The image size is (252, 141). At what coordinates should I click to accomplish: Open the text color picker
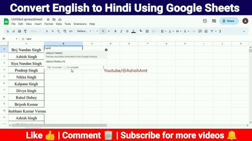(133, 31)
